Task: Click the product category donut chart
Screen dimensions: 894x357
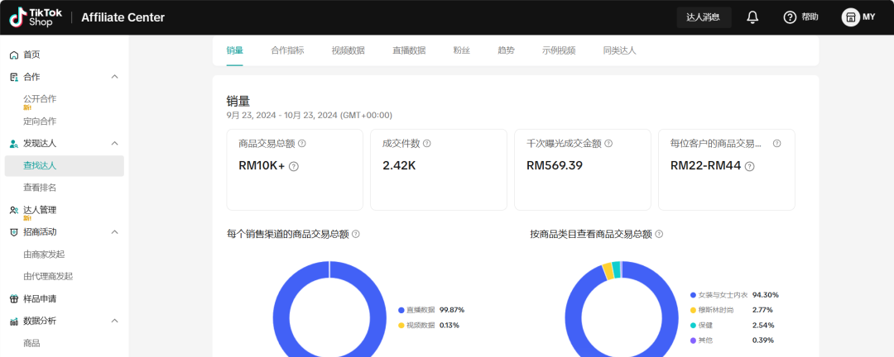Action: pos(622,309)
